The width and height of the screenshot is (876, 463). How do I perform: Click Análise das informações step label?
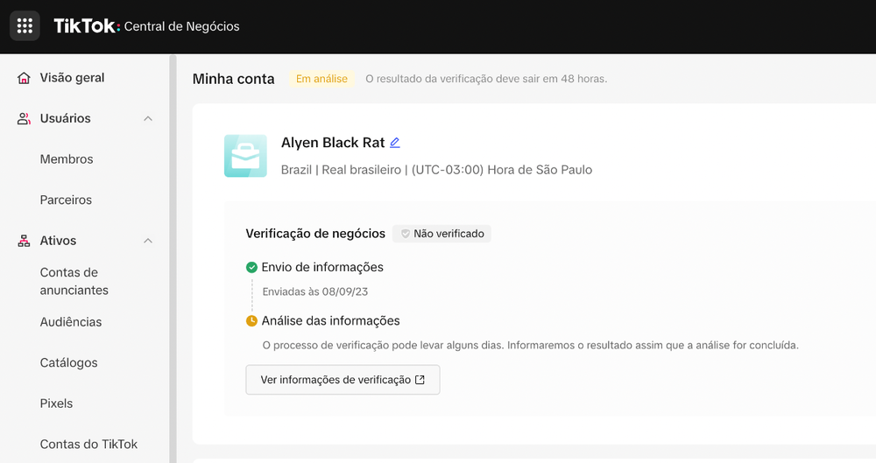tap(331, 320)
